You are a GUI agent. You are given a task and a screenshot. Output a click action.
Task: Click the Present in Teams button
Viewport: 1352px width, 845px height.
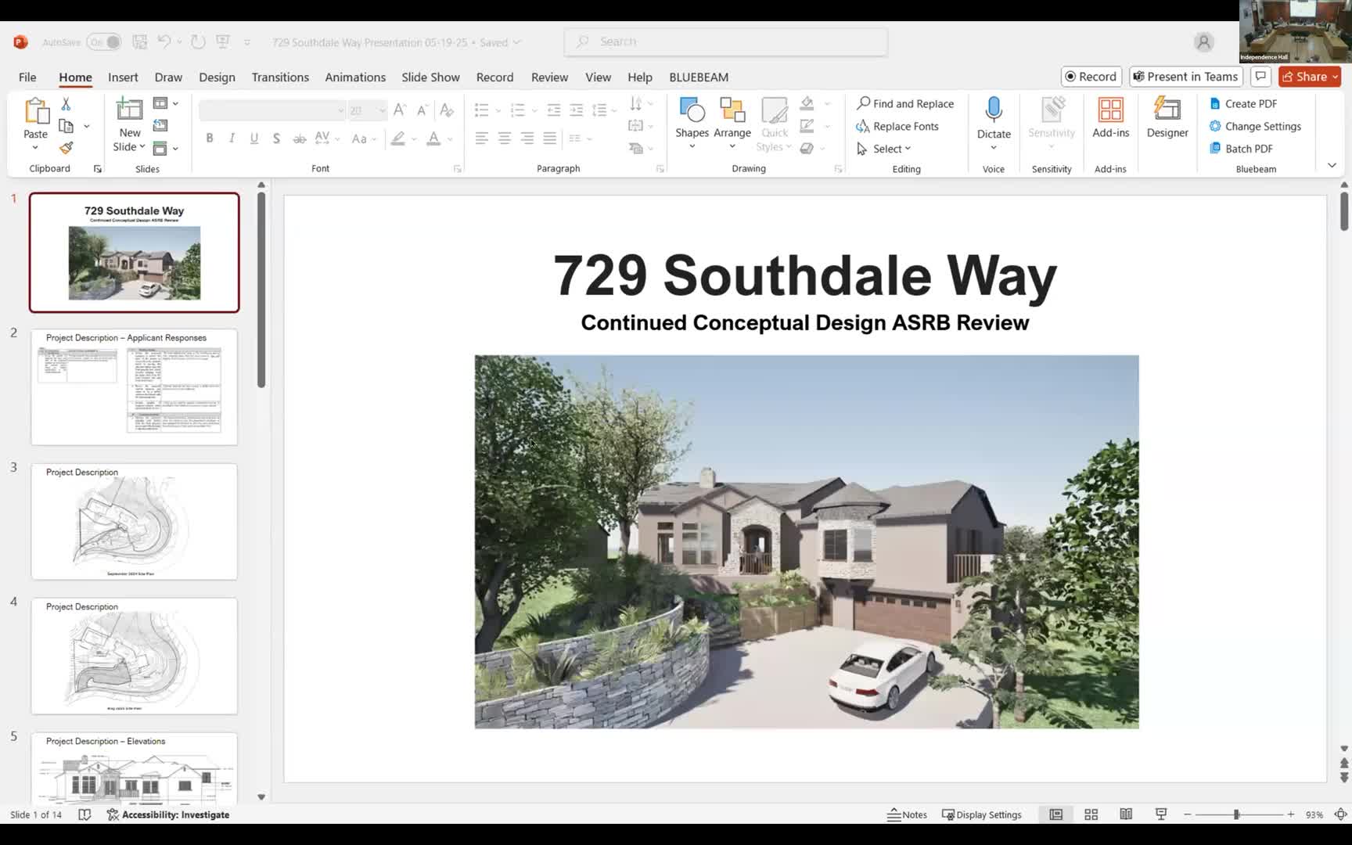coord(1185,77)
